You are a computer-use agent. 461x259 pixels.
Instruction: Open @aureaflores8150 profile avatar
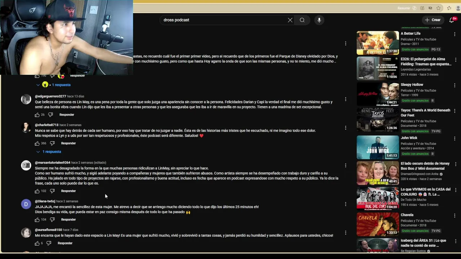click(26, 233)
